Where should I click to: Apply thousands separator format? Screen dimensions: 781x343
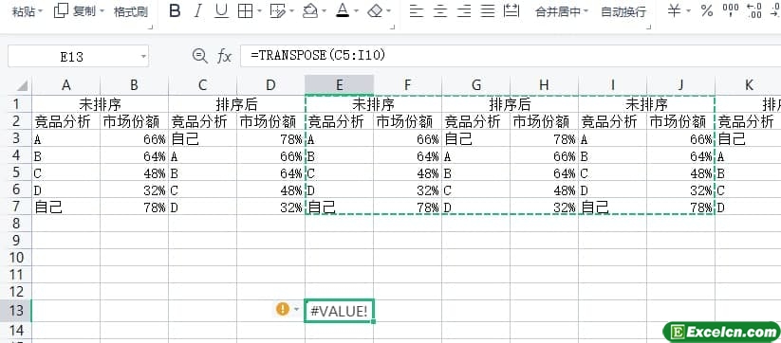point(730,11)
